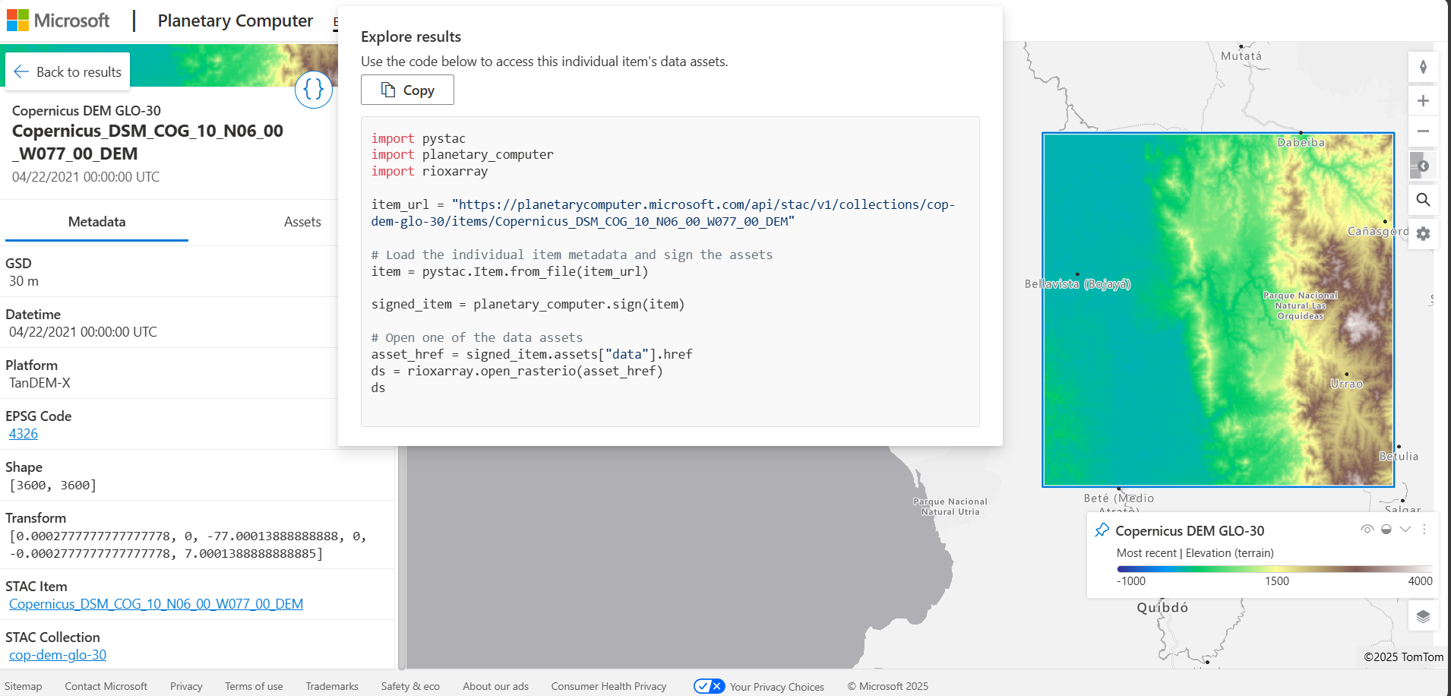Expand the mini overview map panel
This screenshot has height=696, width=1451.
[x=1422, y=166]
